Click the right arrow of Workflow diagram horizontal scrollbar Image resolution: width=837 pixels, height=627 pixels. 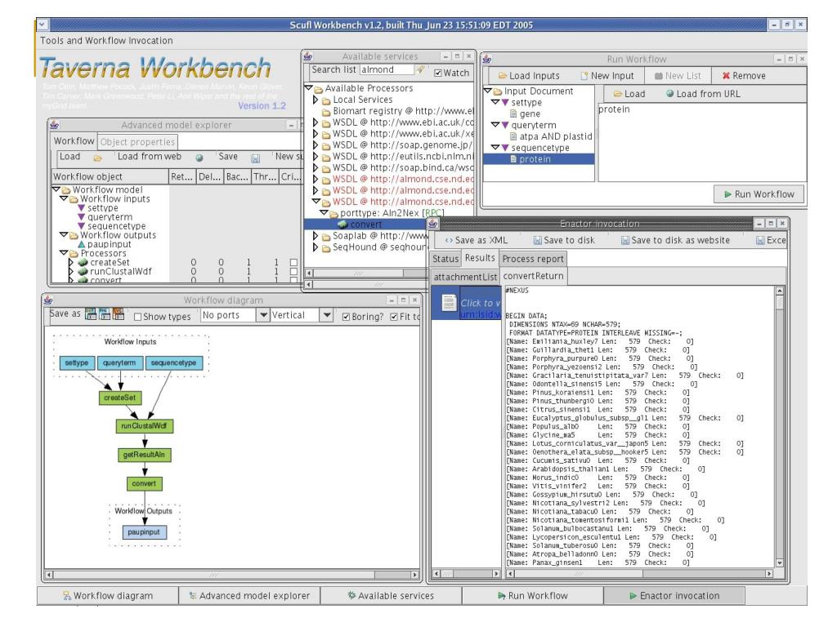click(x=414, y=575)
